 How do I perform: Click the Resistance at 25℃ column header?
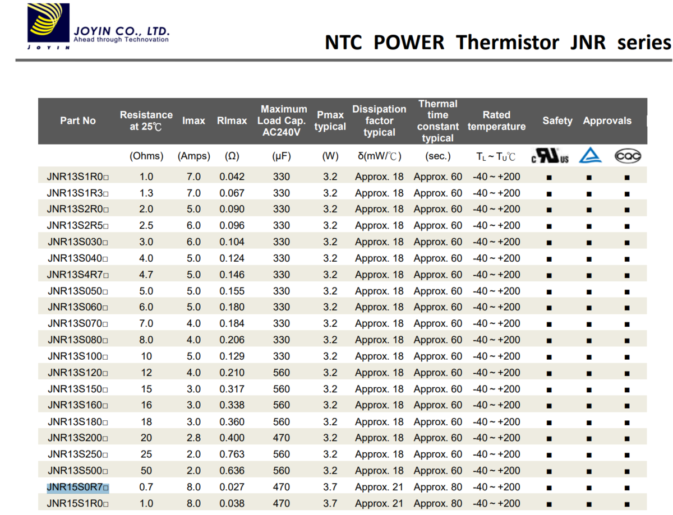coord(146,120)
